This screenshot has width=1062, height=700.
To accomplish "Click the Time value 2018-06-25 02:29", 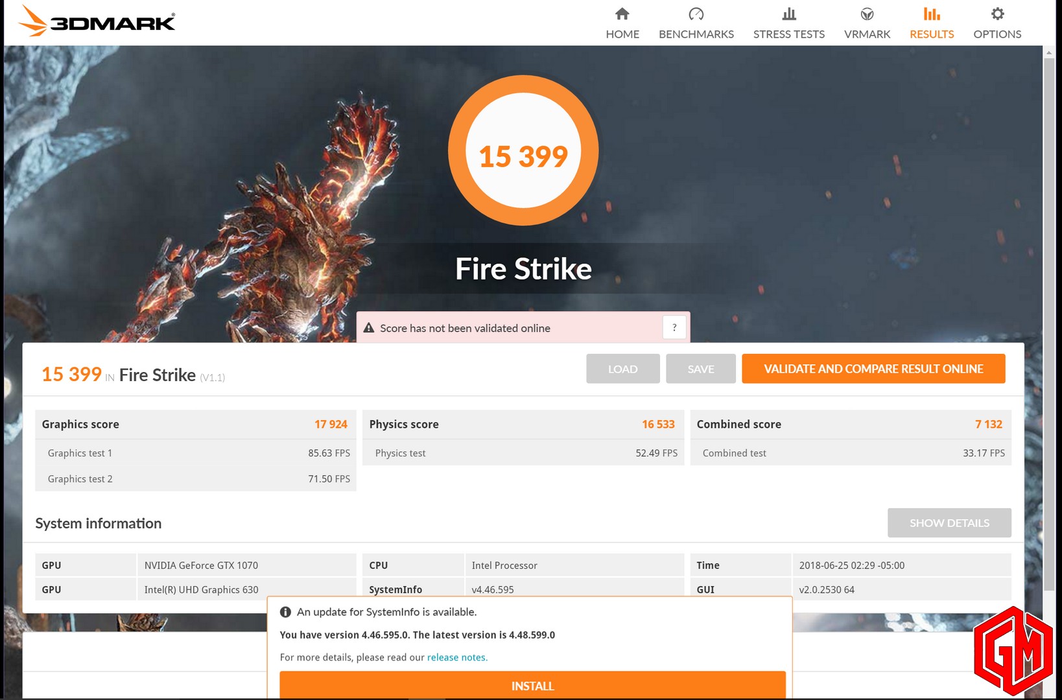I will 851,565.
